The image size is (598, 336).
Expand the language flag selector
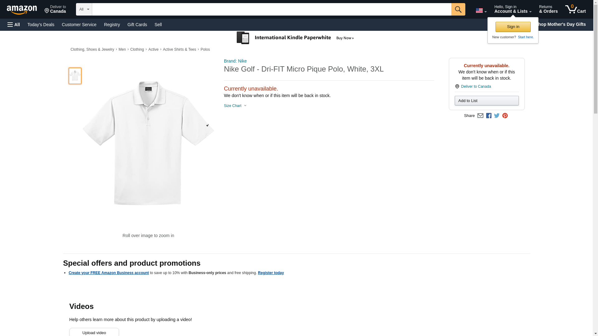(481, 11)
